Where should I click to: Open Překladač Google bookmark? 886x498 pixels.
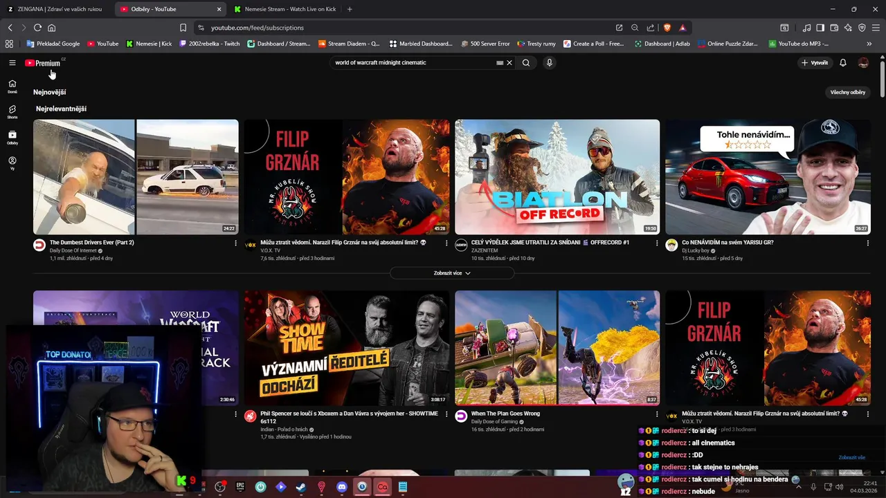coord(53,44)
